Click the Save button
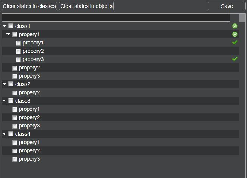Image resolution: width=247 pixels, height=178 pixels. click(227, 6)
